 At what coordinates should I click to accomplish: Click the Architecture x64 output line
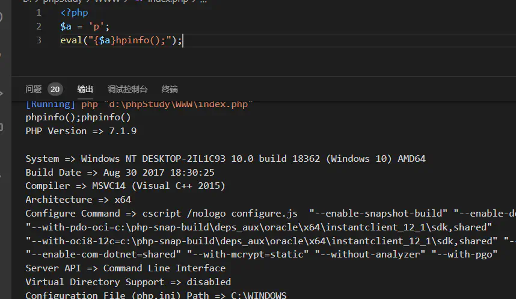(x=78, y=200)
